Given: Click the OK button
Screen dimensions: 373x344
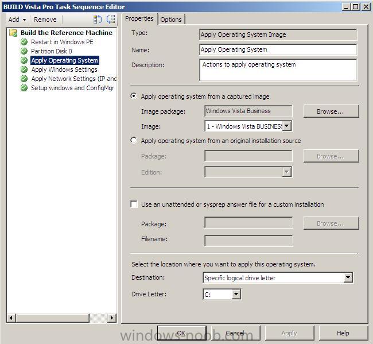Looking at the screenshot, I should [181, 333].
